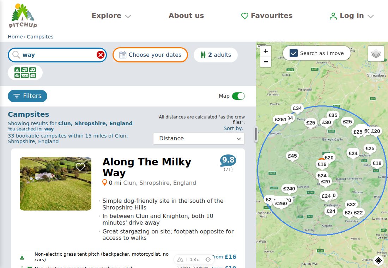The height and width of the screenshot is (268, 388).
Task: Favourite Along The Milky Way with heart
Action: tap(80, 167)
